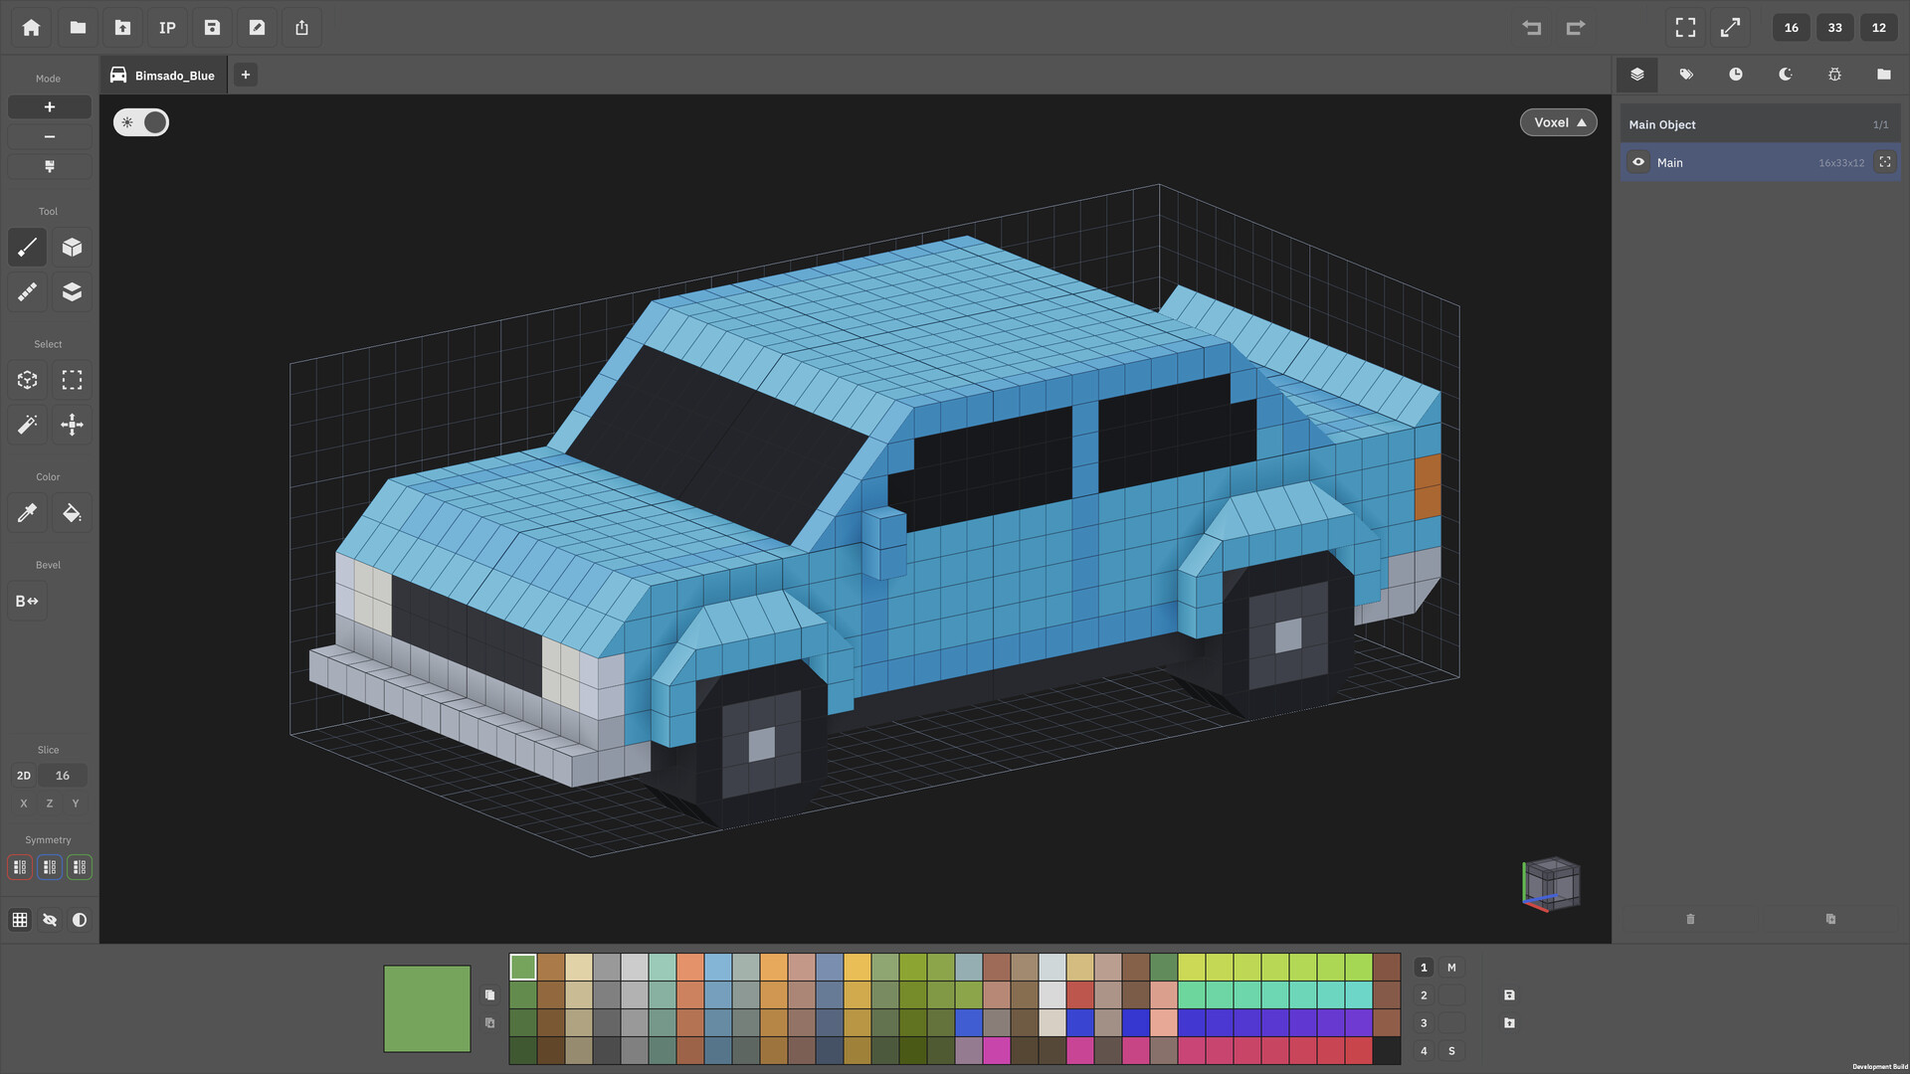This screenshot has width=1910, height=1074.
Task: Toggle the grid display icon
Action: click(x=20, y=920)
